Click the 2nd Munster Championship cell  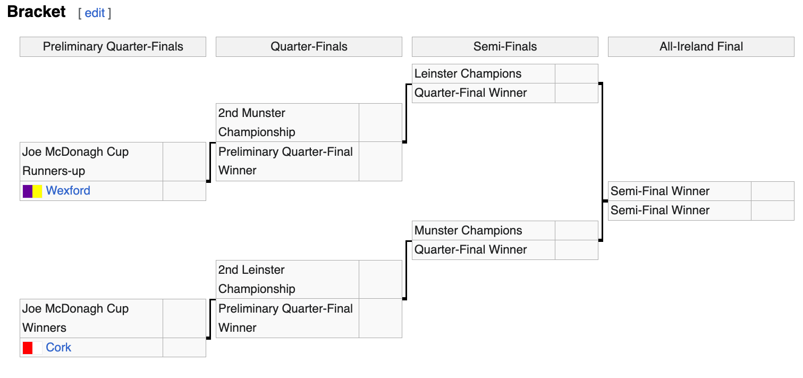tap(288, 122)
